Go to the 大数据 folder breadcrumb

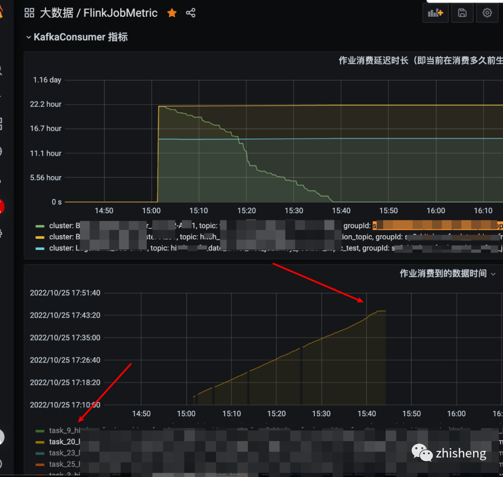56,13
